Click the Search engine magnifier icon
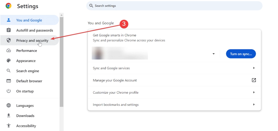278x131 pixels. pos(8,71)
